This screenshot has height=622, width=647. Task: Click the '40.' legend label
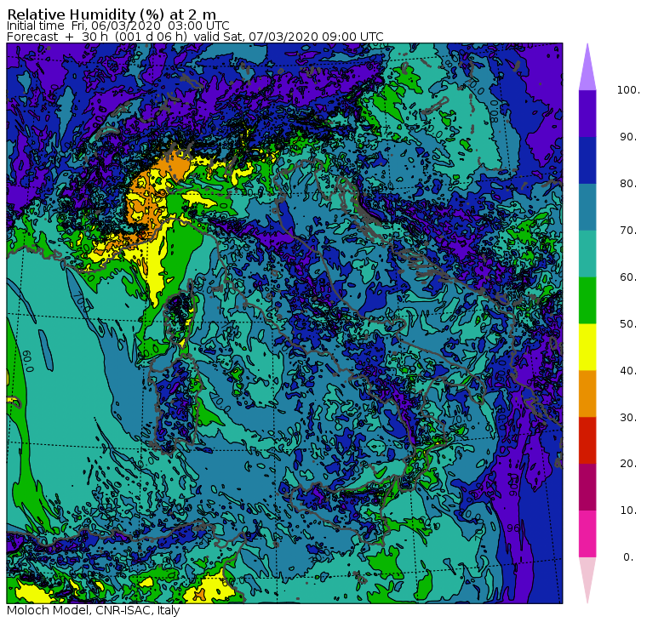628,370
